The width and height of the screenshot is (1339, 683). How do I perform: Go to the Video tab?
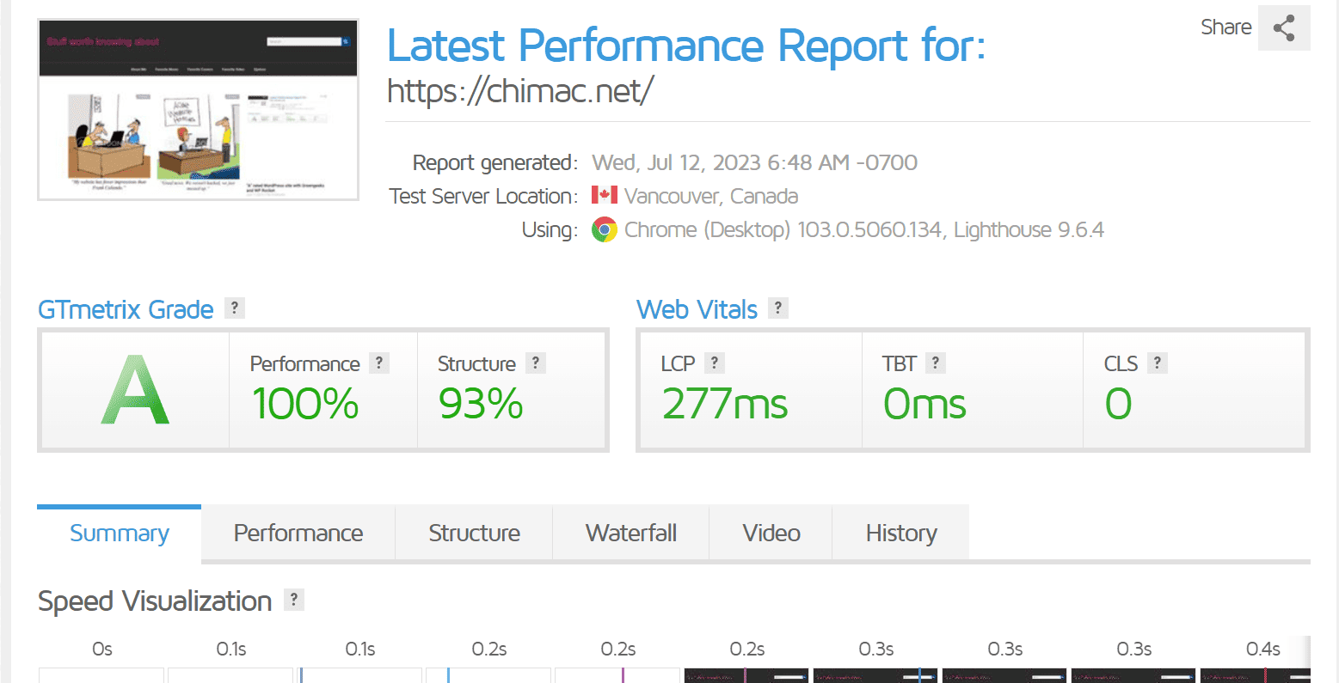click(x=771, y=534)
